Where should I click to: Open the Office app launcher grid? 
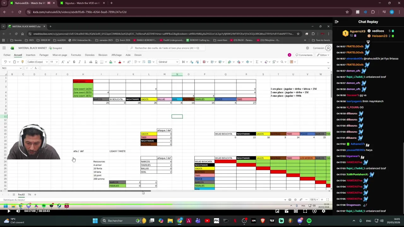point(4,48)
